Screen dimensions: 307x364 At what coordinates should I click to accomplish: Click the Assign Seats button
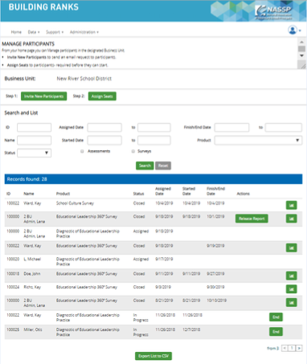pyautogui.click(x=102, y=96)
